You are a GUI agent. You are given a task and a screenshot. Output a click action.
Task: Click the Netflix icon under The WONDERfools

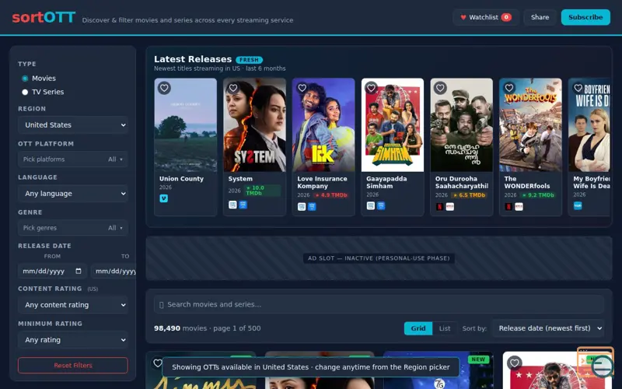point(508,206)
